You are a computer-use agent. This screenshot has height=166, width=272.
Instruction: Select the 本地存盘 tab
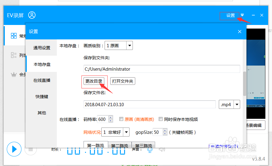pos(42,64)
